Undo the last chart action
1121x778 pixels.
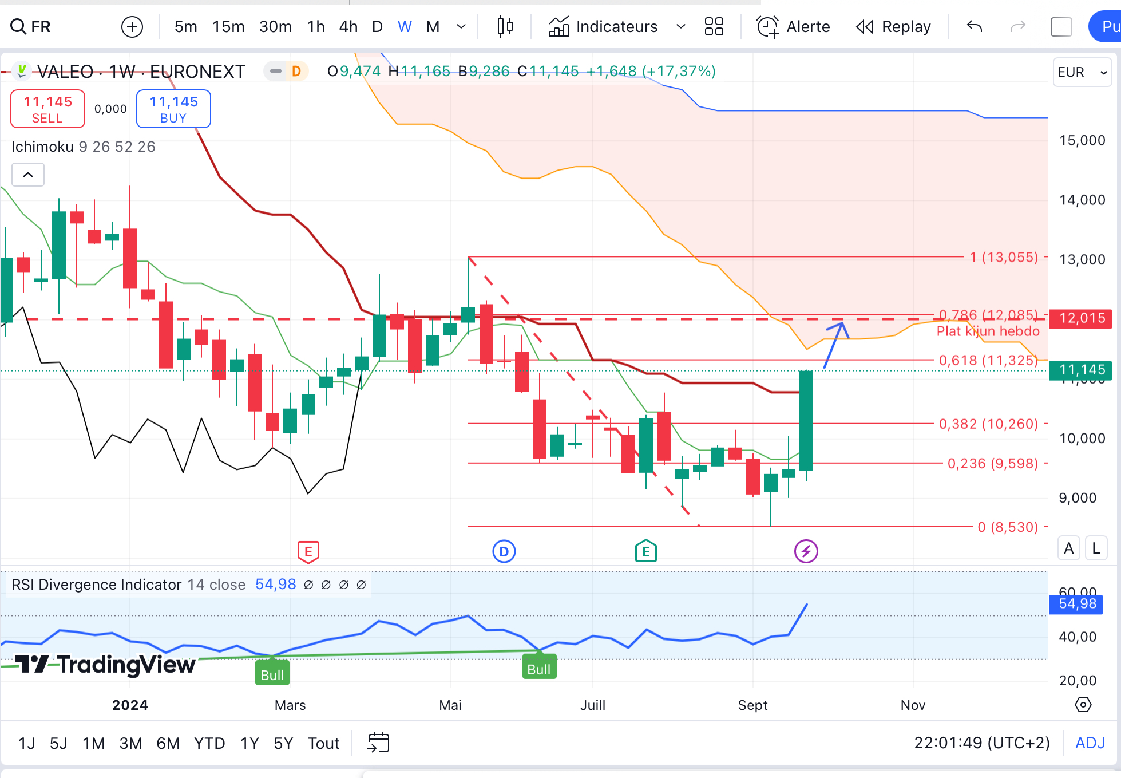[x=974, y=26]
